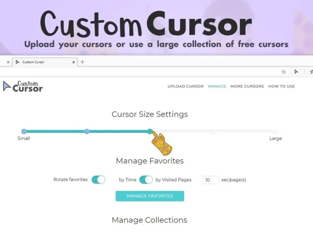
Task: Click the 'Large' slider label
Action: 276,138
